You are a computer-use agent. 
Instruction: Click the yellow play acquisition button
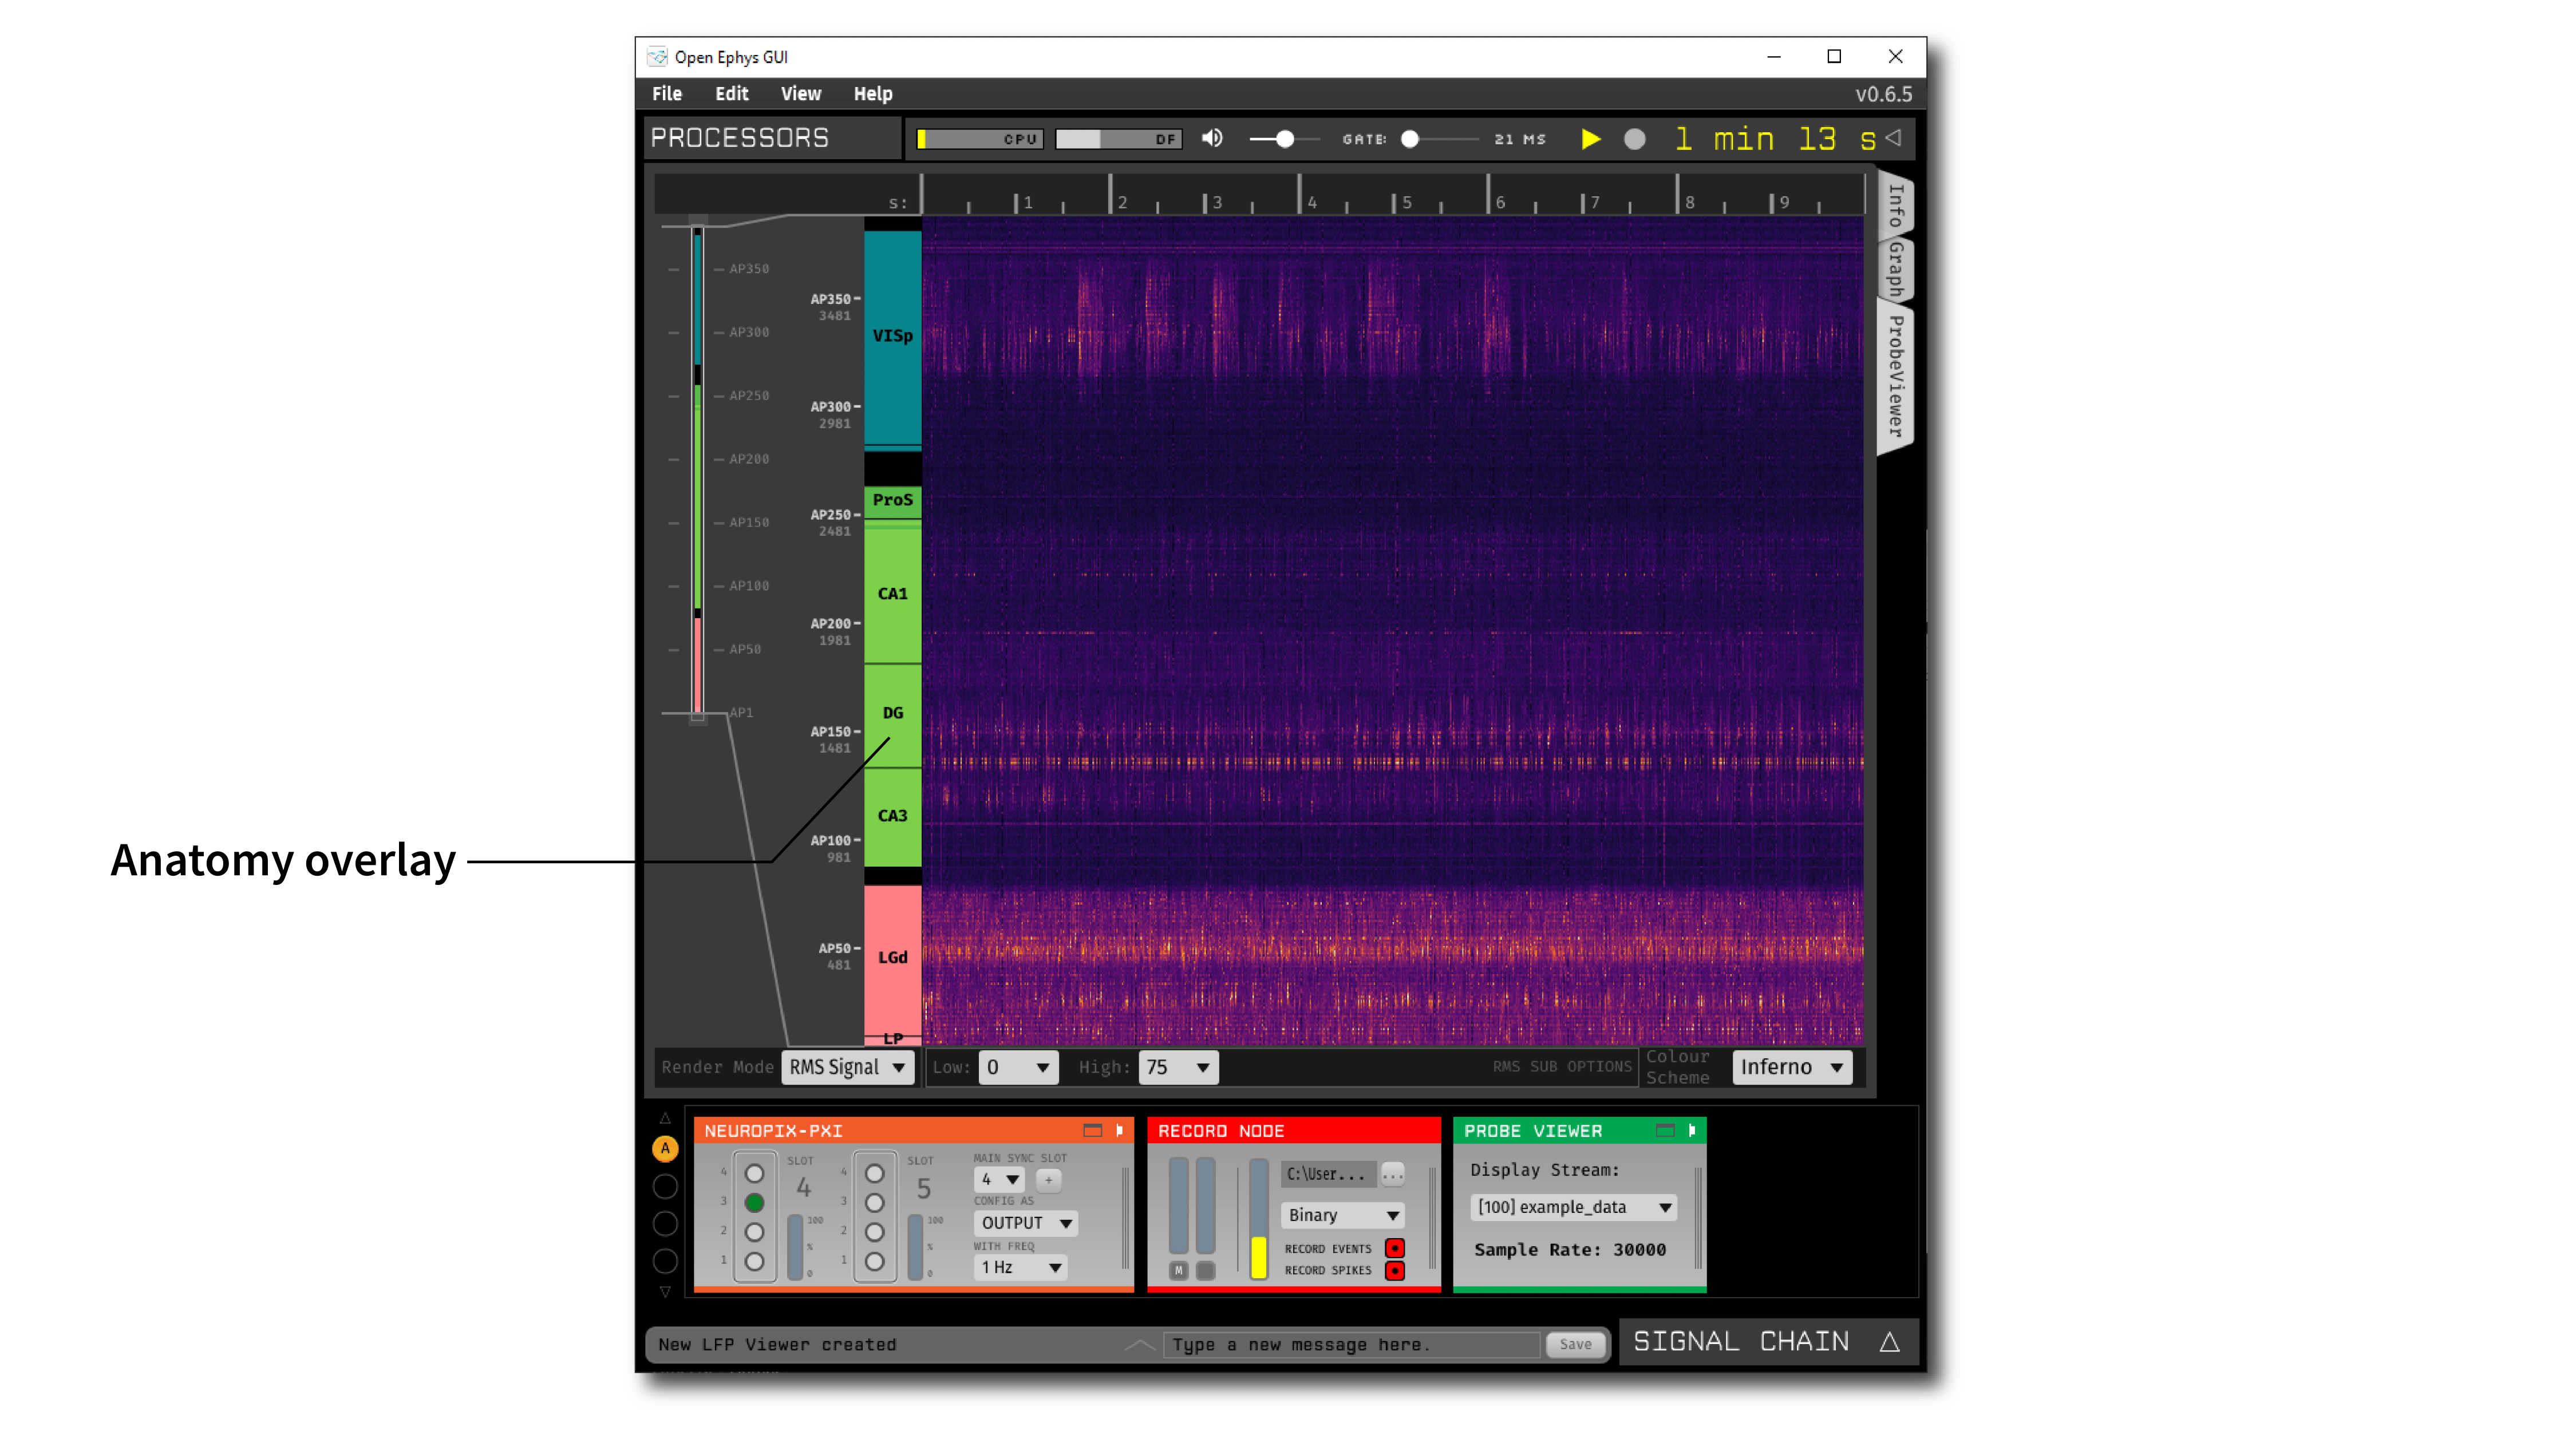point(1590,139)
